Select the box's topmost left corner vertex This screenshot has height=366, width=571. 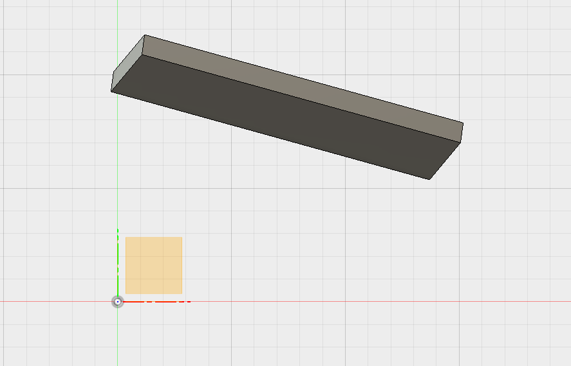pyautogui.click(x=145, y=35)
